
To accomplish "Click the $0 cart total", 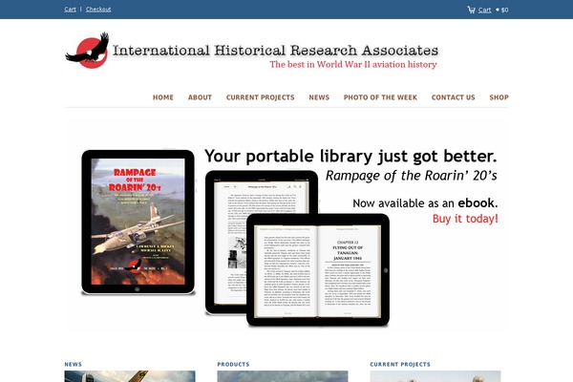I will click(504, 10).
